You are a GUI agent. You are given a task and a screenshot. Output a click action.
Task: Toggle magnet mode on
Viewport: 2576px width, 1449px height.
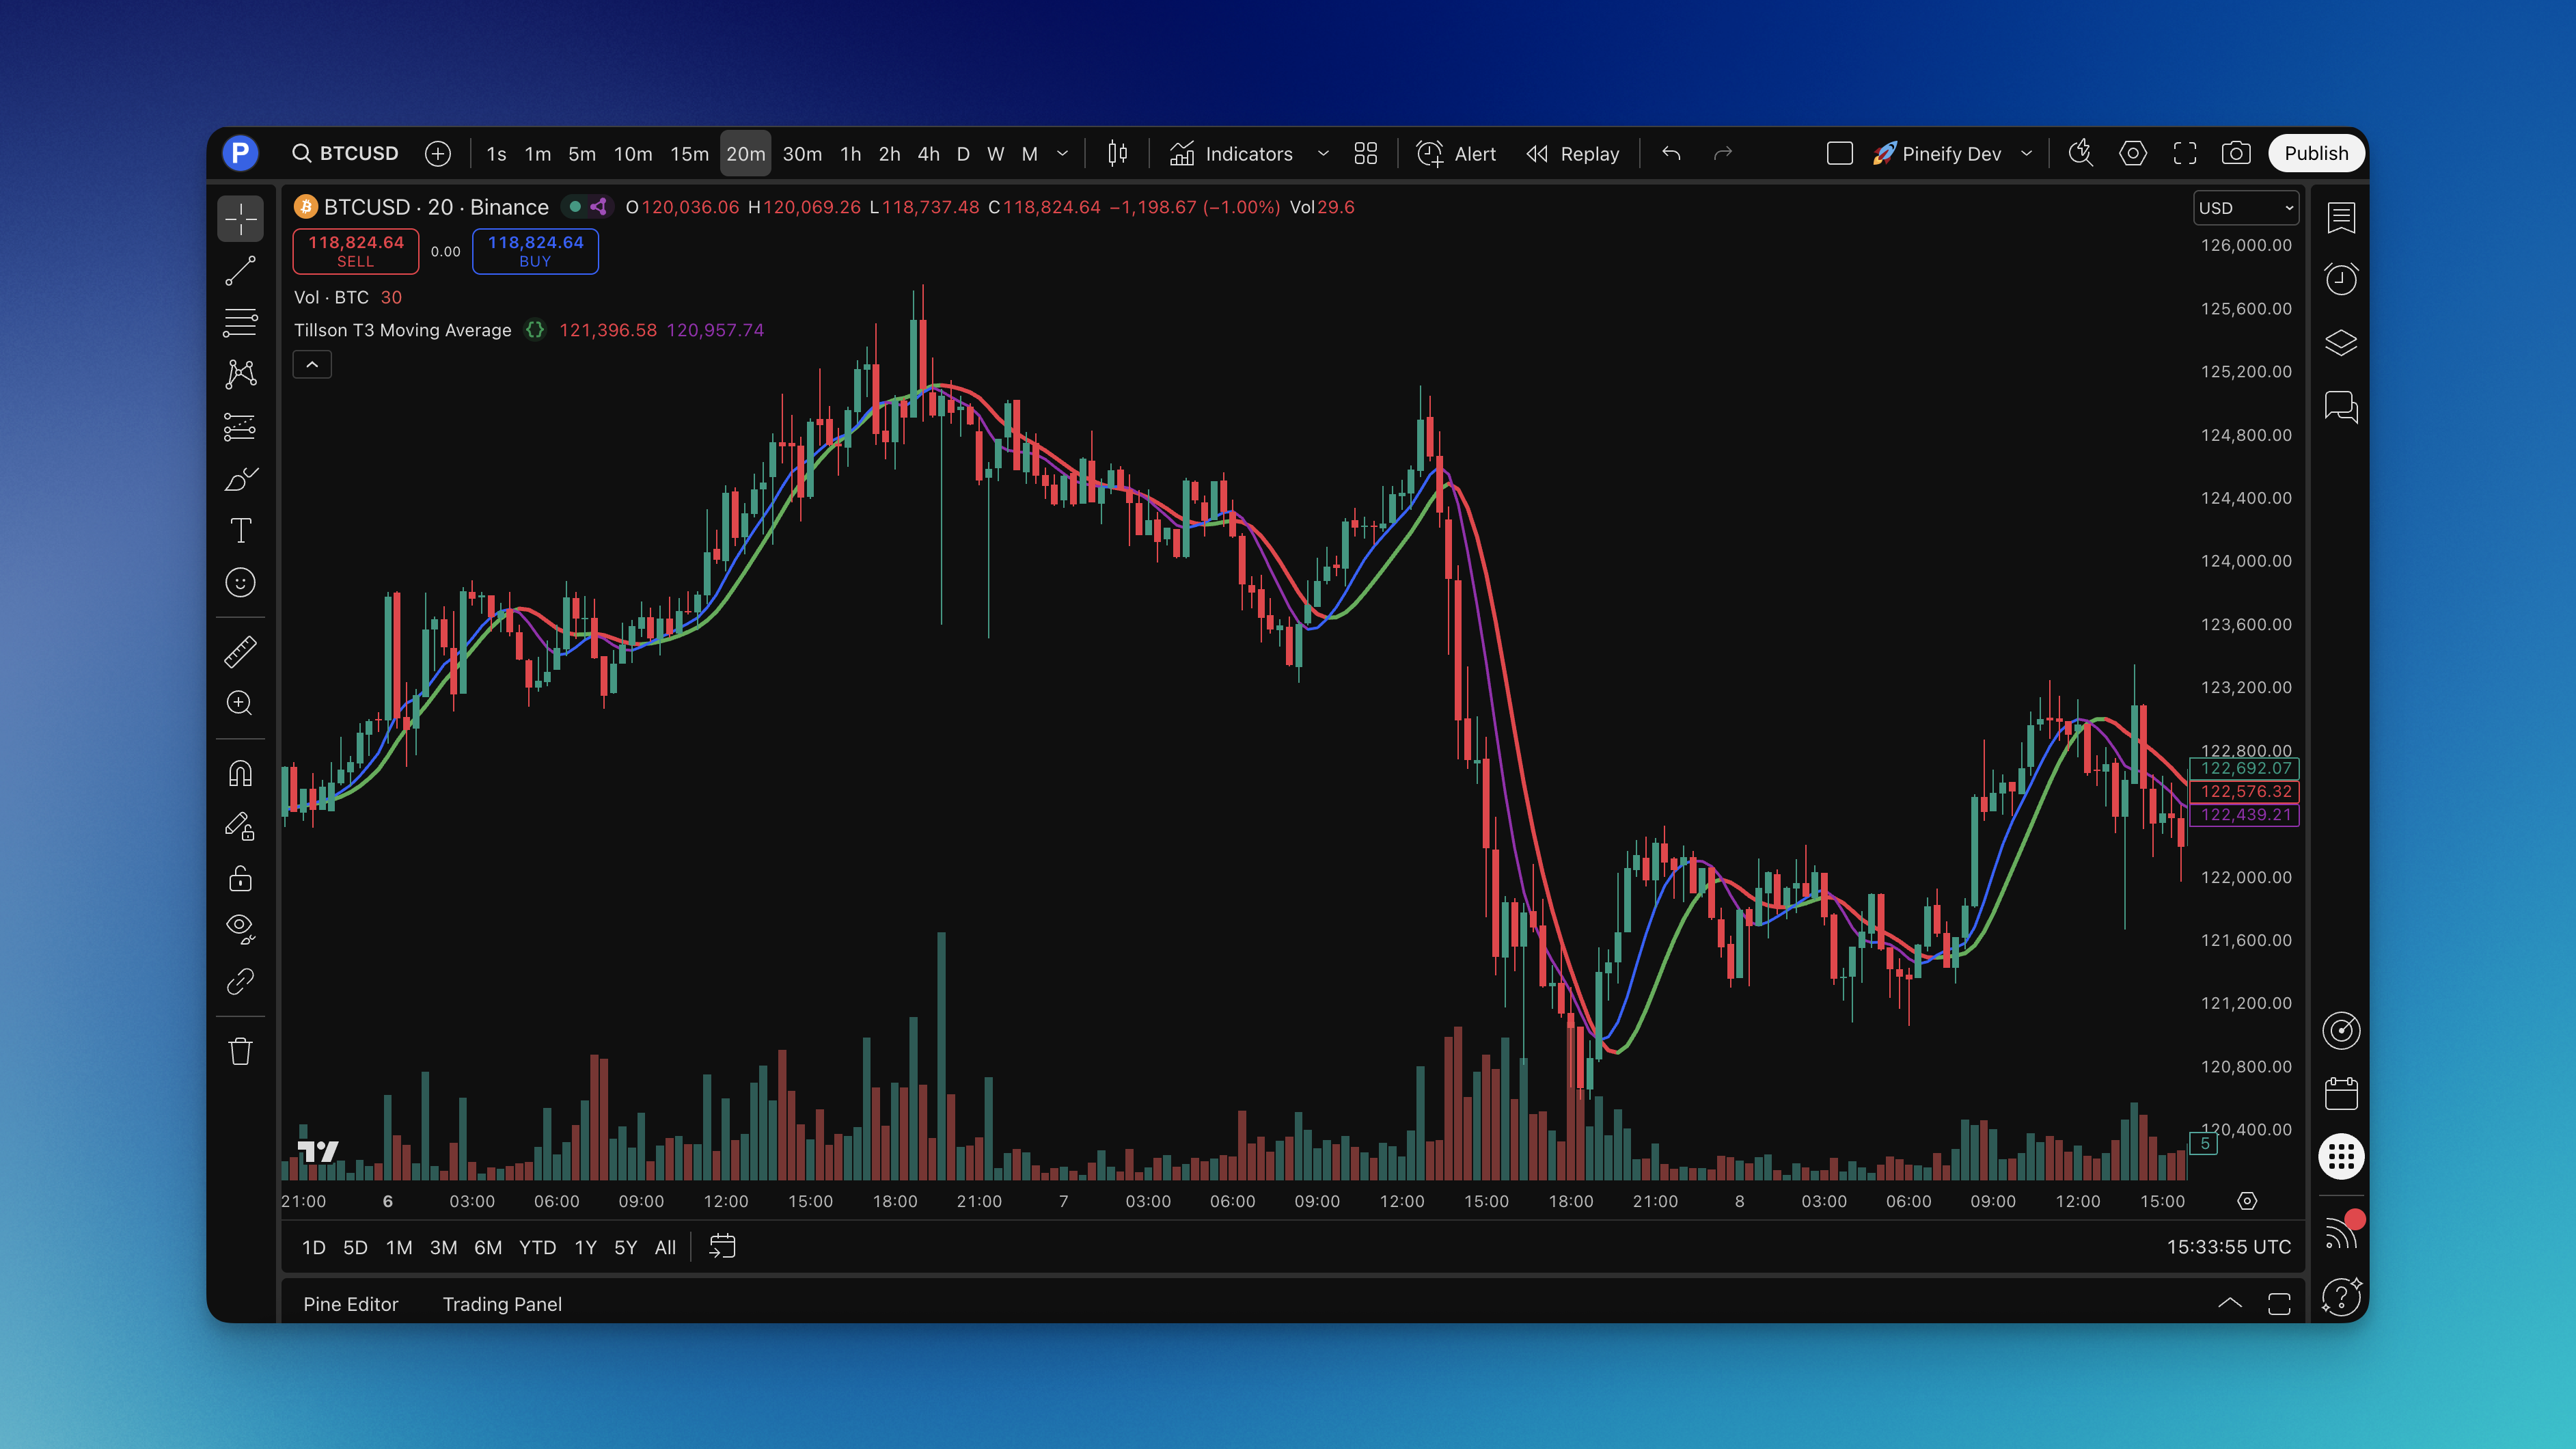point(240,773)
